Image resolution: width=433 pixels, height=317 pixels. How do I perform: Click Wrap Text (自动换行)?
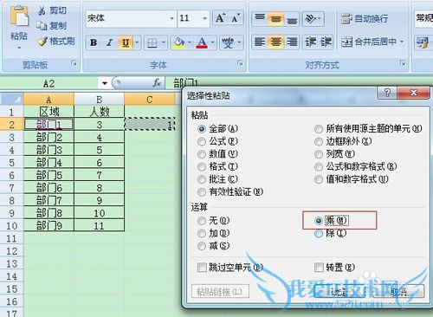(x=365, y=19)
